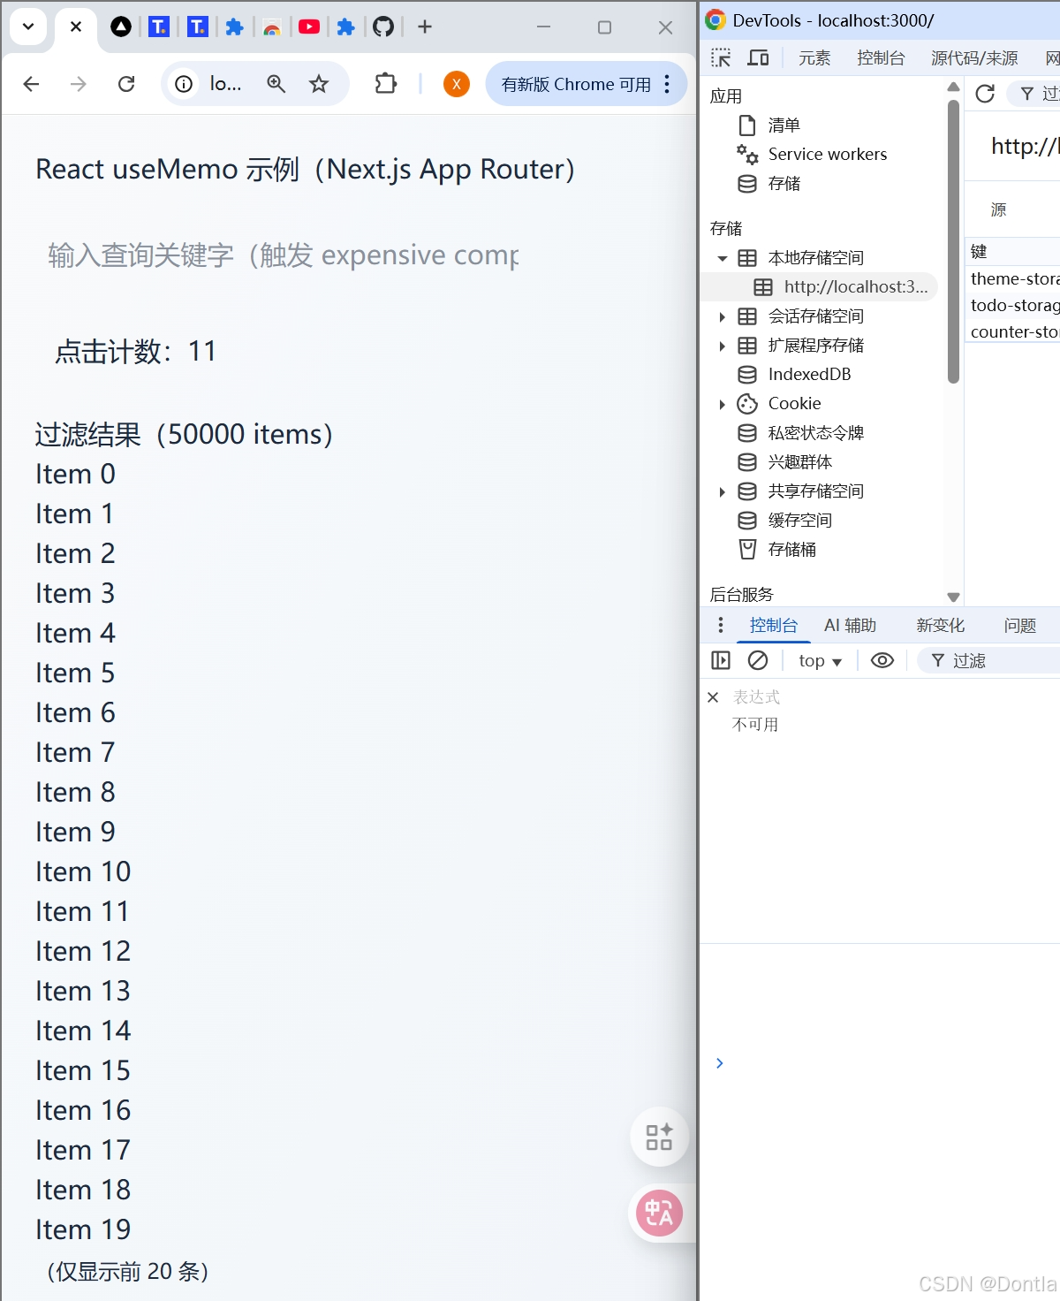This screenshot has width=1060, height=1301.
Task: Select the theme-storage key row
Action: tap(1013, 279)
